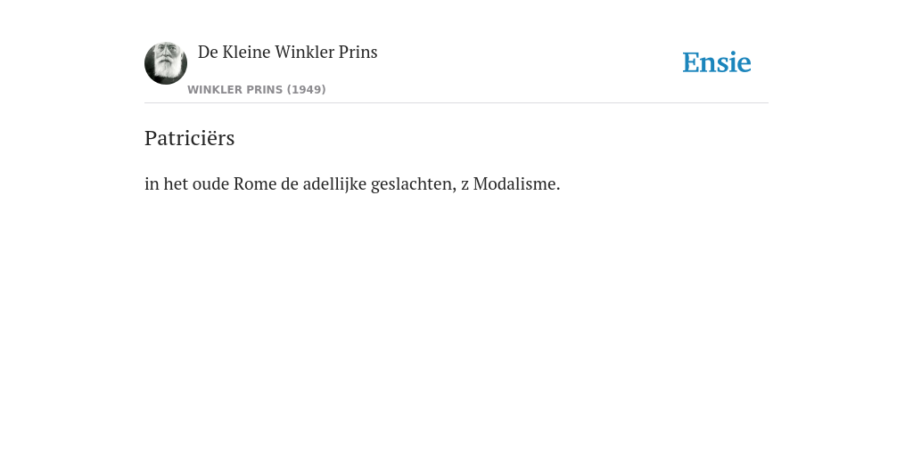Open De Kleine Winkler Prins title

(288, 52)
